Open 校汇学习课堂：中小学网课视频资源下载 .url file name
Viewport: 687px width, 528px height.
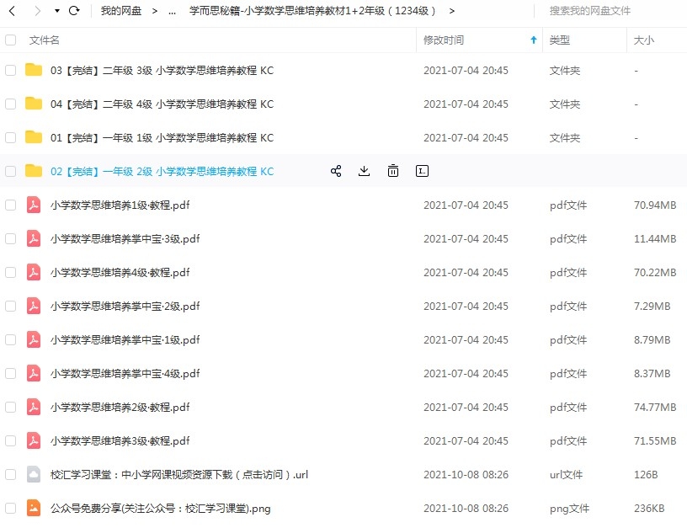(179, 475)
